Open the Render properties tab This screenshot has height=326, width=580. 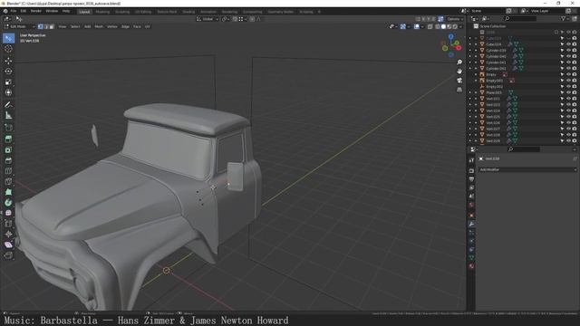click(471, 171)
